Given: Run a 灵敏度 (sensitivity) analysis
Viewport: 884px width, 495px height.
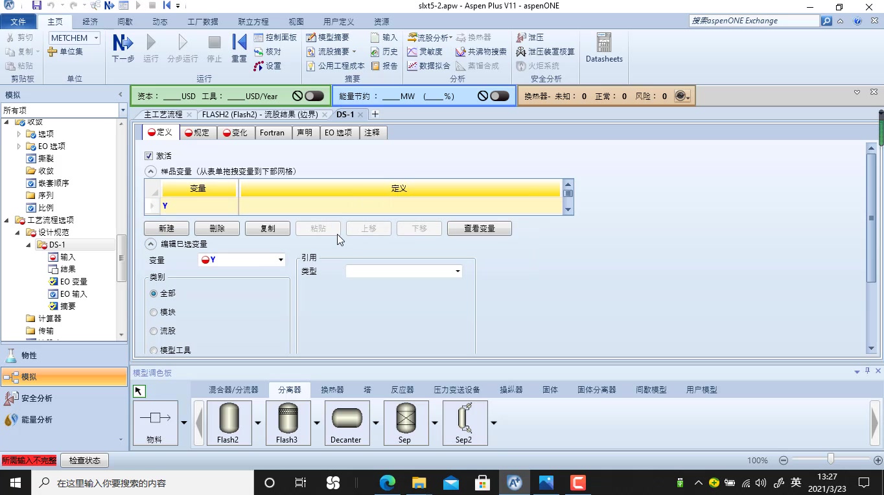Looking at the screenshot, I should pyautogui.click(x=429, y=51).
